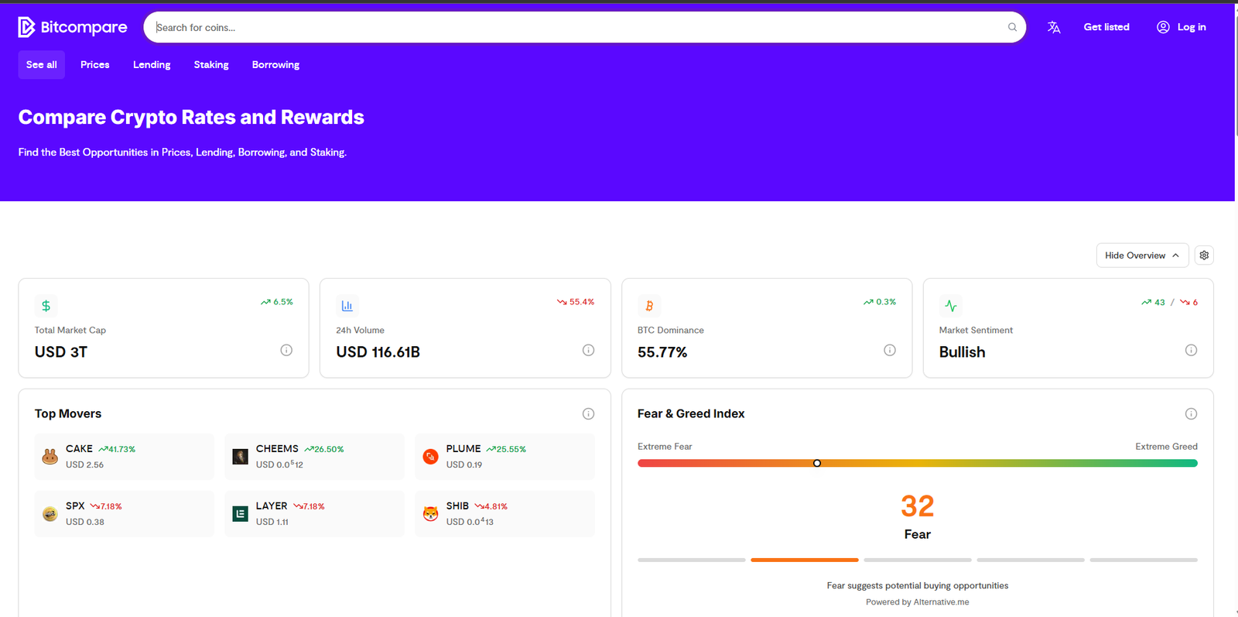1238x617 pixels.
Task: Open the CHEEMS top mover card
Action: pos(315,457)
